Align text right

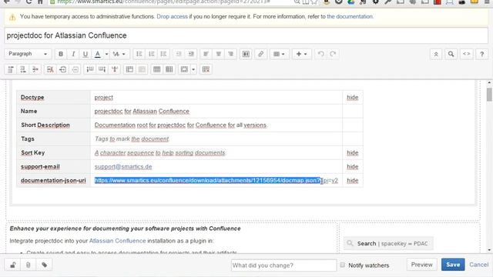click(x=230, y=54)
